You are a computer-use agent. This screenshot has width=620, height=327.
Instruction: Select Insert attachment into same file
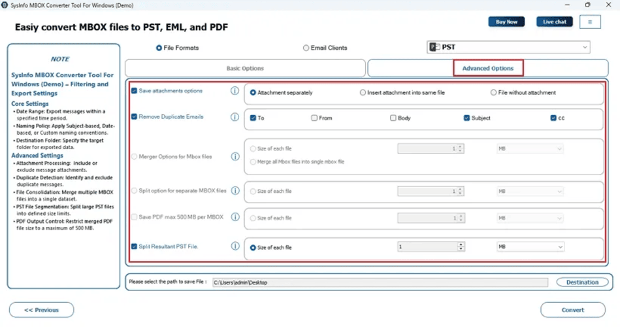(x=363, y=93)
